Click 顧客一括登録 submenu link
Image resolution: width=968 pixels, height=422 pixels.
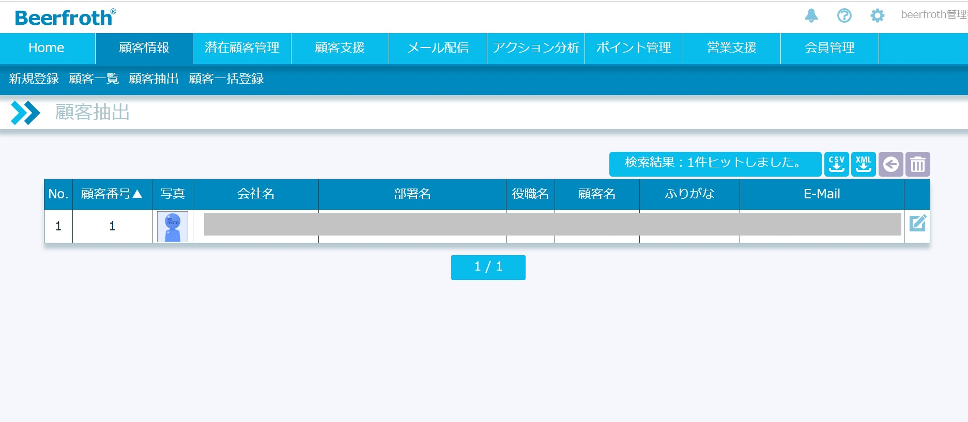coord(226,79)
